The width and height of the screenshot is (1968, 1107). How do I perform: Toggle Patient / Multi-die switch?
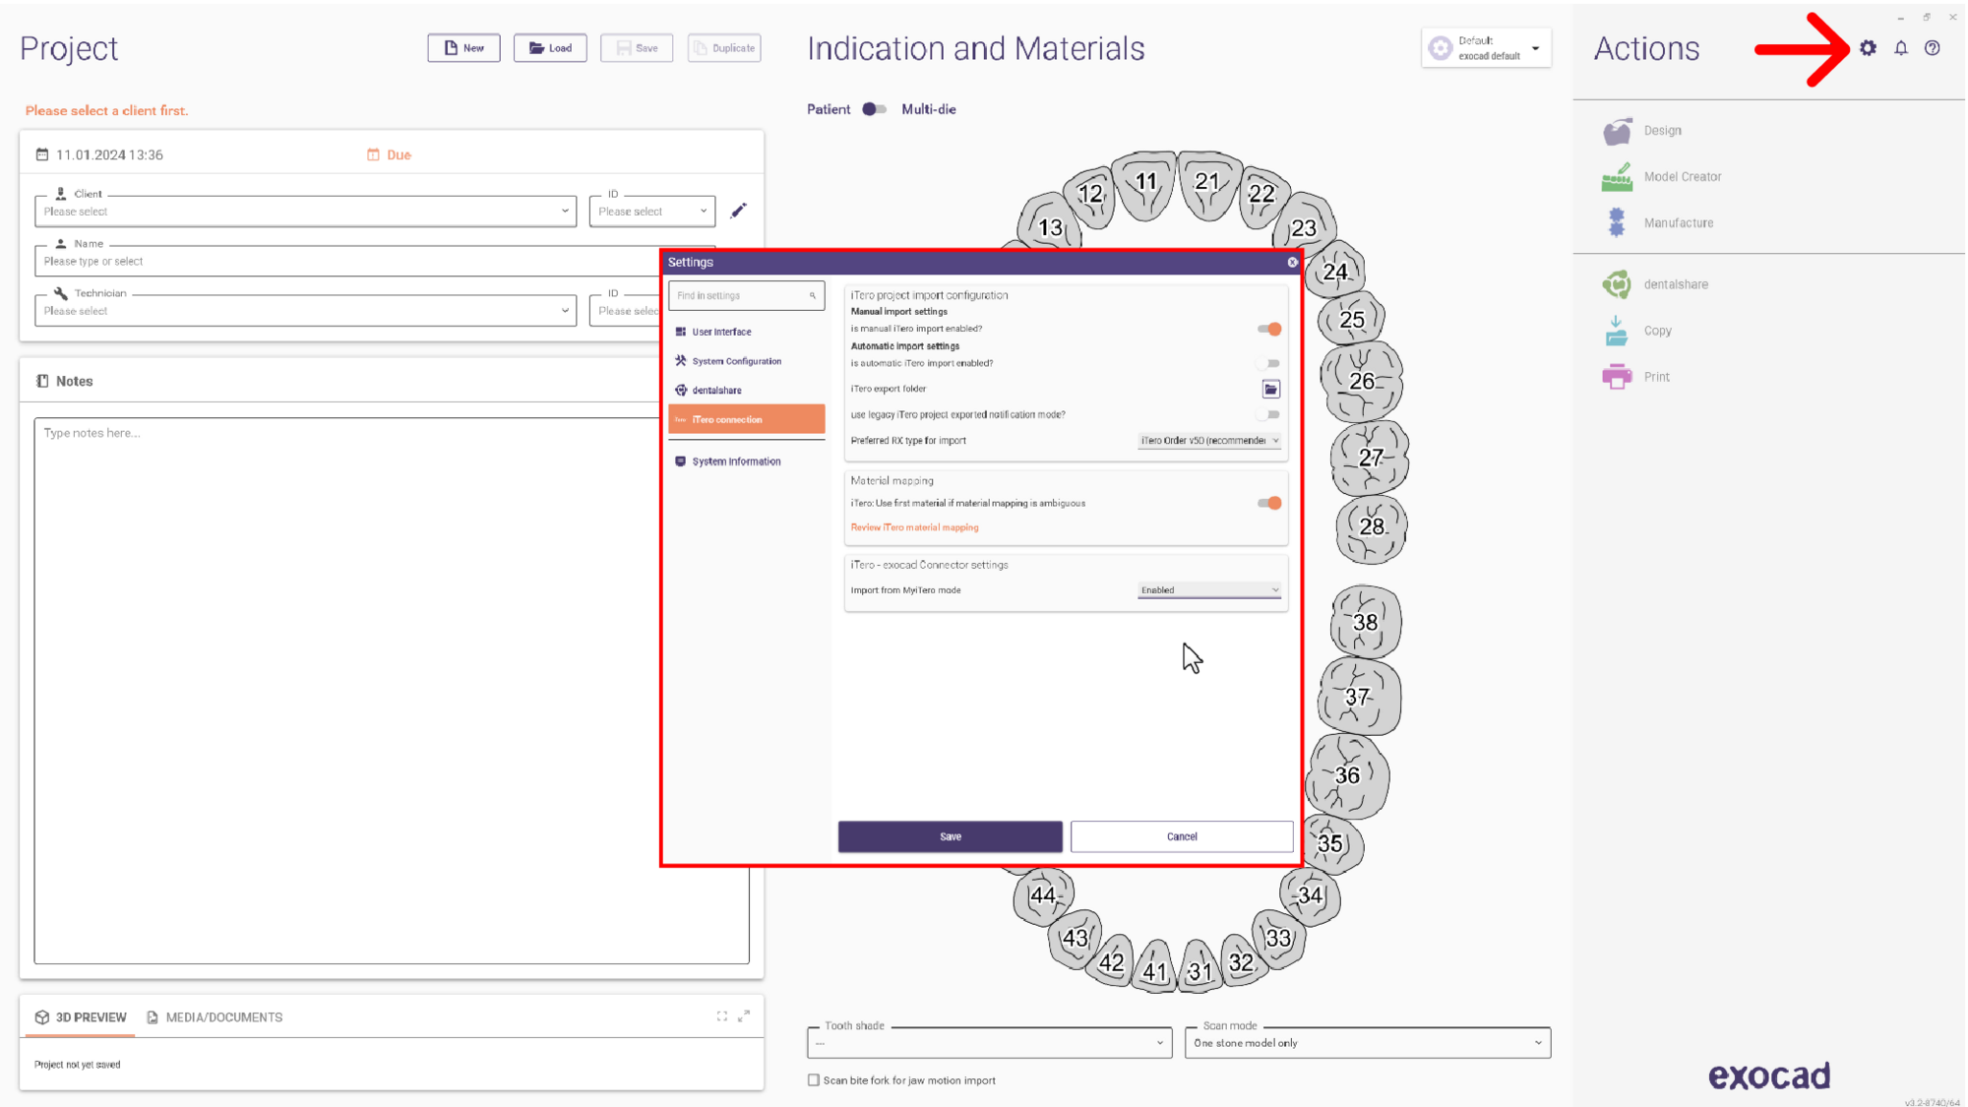click(874, 109)
